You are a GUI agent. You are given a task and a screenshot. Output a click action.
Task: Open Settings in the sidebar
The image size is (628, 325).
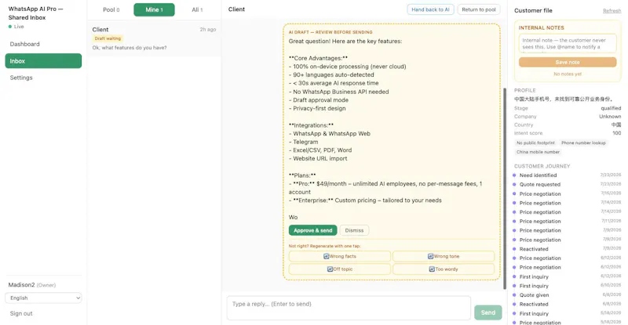[x=43, y=78]
